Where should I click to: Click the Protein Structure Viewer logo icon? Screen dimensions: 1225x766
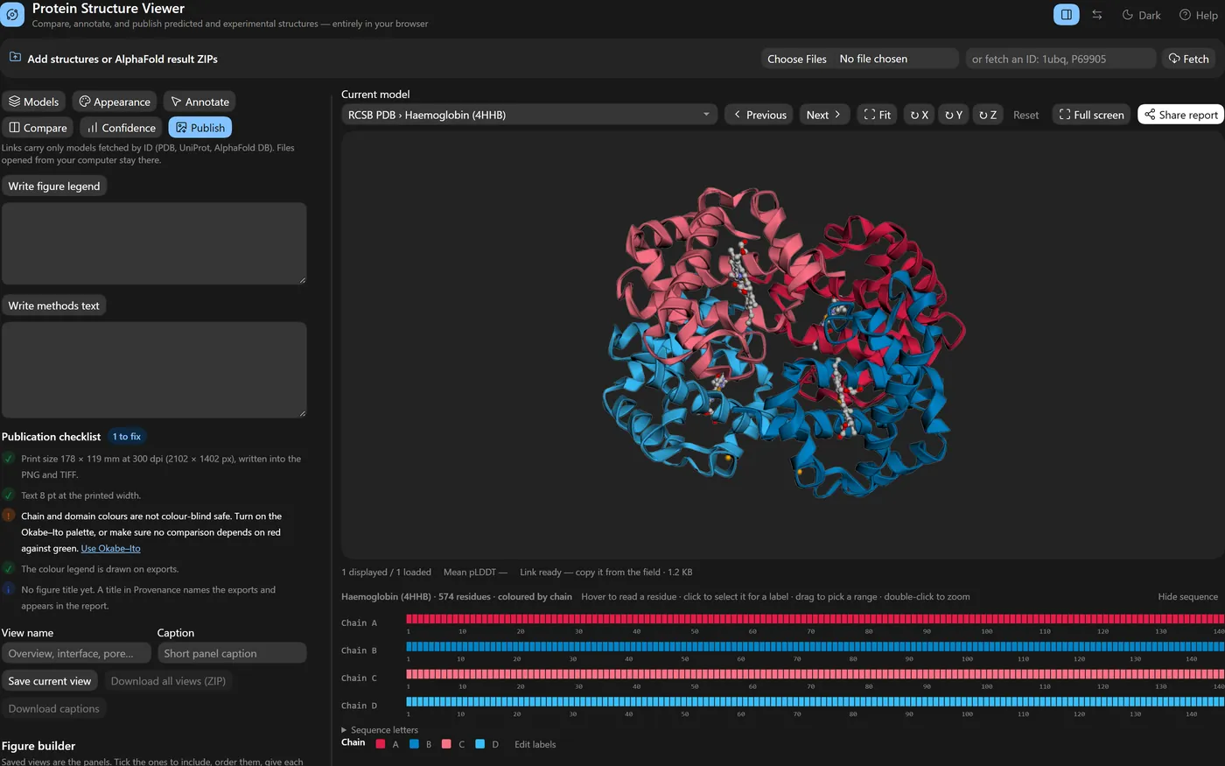(12, 15)
